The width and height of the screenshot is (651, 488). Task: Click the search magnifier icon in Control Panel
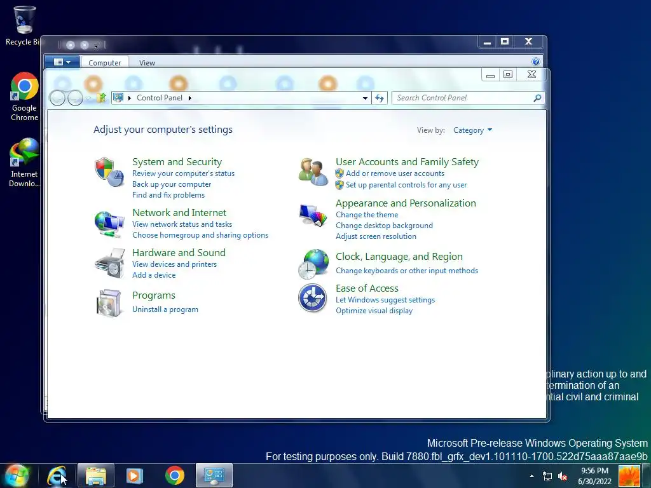pos(537,98)
